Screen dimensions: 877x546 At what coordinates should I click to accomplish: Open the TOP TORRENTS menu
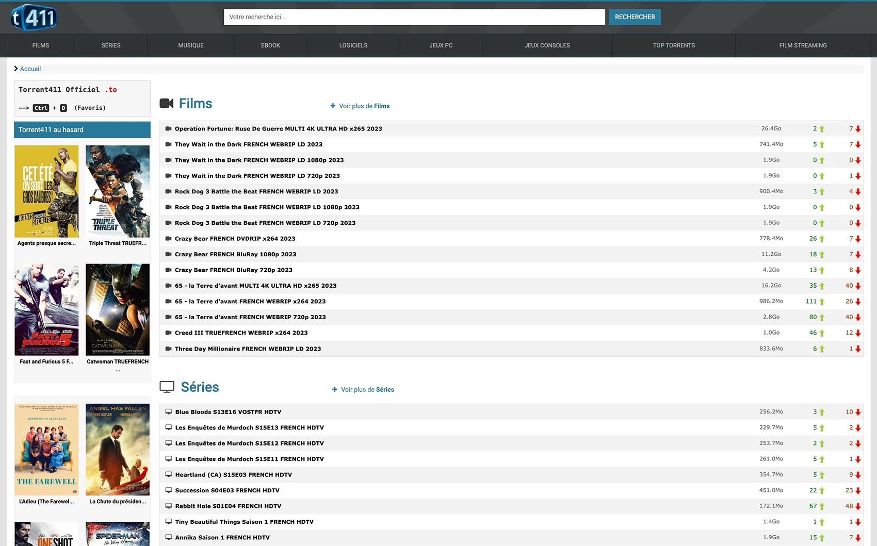click(674, 45)
